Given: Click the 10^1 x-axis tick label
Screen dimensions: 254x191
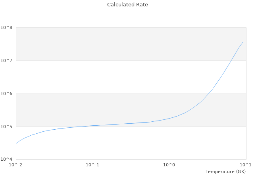Looking at the screenshot, I should coord(246,165).
